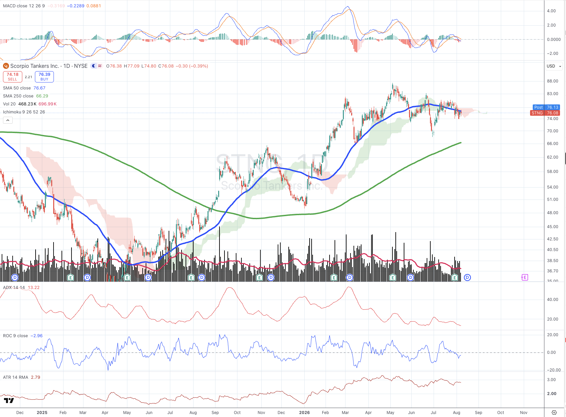Click the Post 76.13 price label
The width and height of the screenshot is (566, 417).
[546, 107]
